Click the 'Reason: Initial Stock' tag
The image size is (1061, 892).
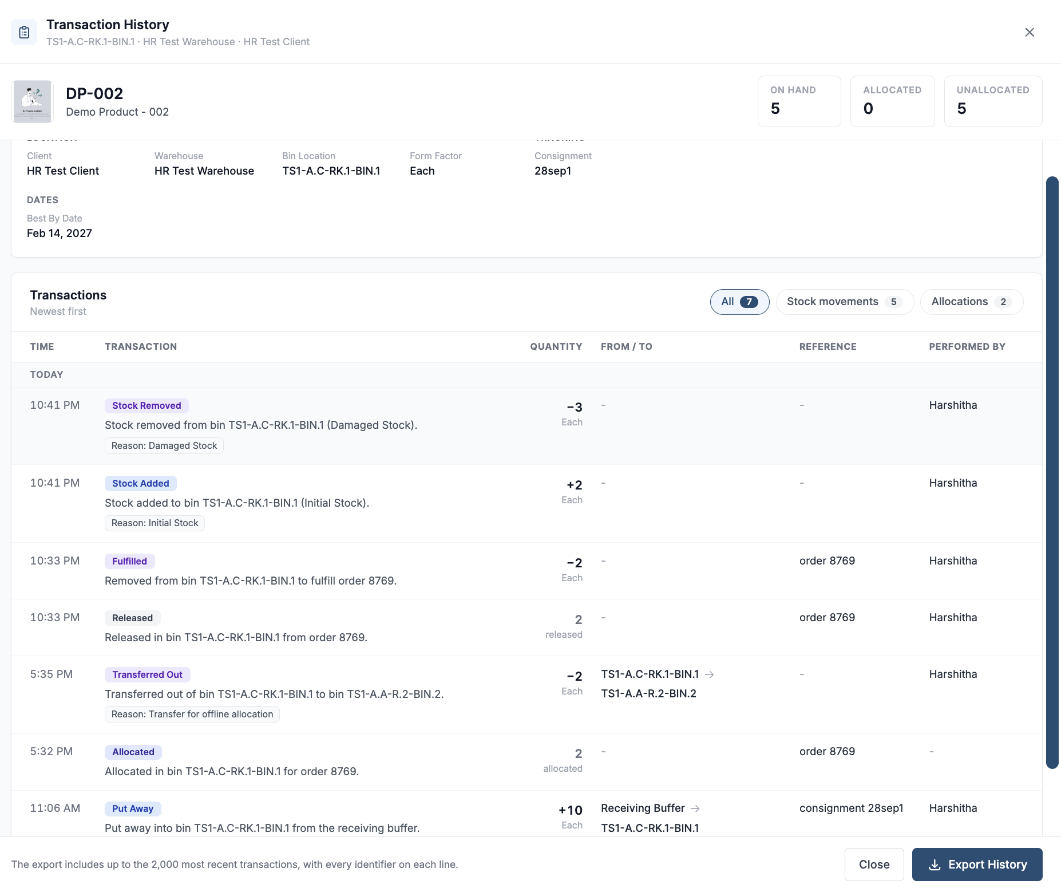(x=155, y=523)
